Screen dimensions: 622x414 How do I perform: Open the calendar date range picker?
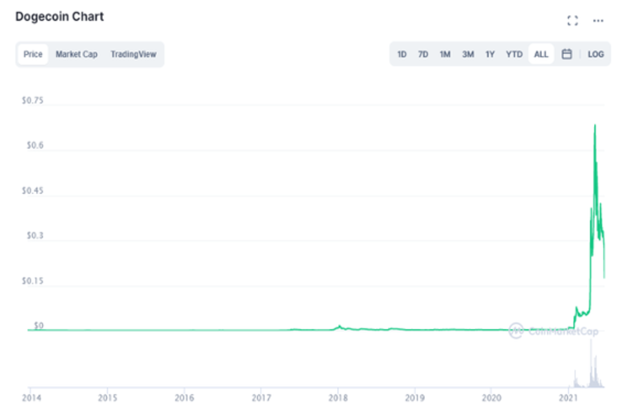point(567,54)
